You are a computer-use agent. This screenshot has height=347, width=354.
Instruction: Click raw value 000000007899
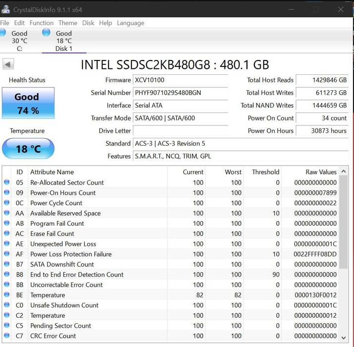[315, 193]
